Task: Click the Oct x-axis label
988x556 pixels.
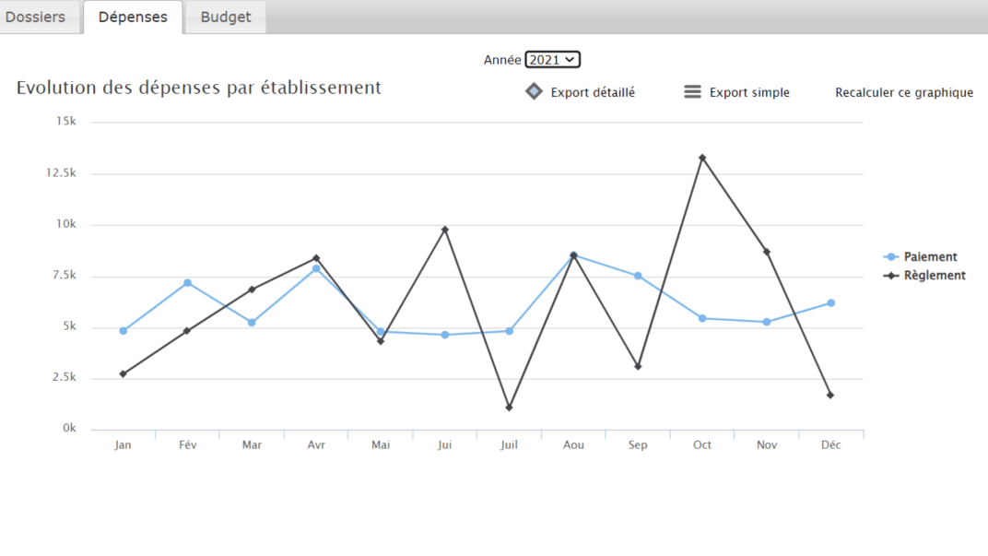Action: 702,445
